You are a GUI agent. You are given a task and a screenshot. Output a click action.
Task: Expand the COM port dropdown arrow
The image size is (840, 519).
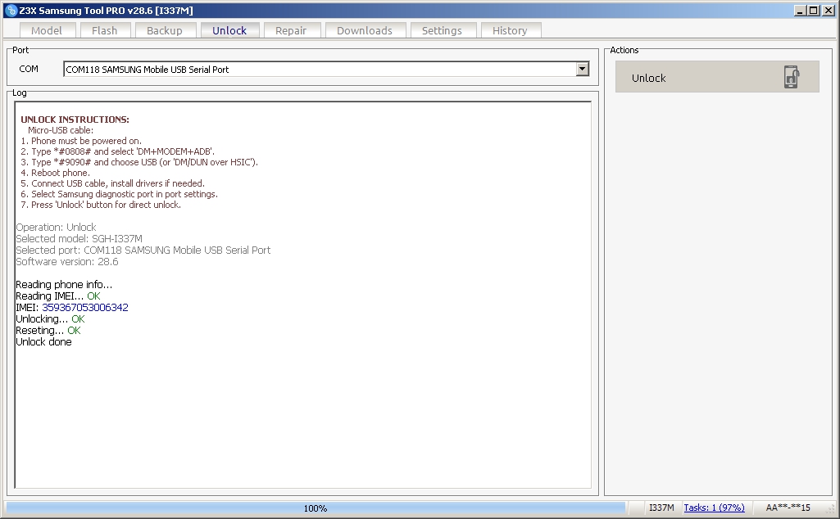[x=583, y=69]
